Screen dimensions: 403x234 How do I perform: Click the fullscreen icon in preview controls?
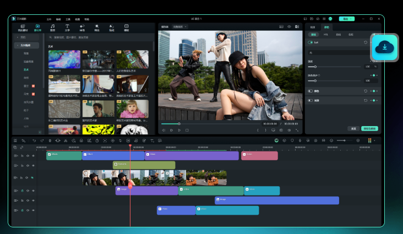click(297, 130)
